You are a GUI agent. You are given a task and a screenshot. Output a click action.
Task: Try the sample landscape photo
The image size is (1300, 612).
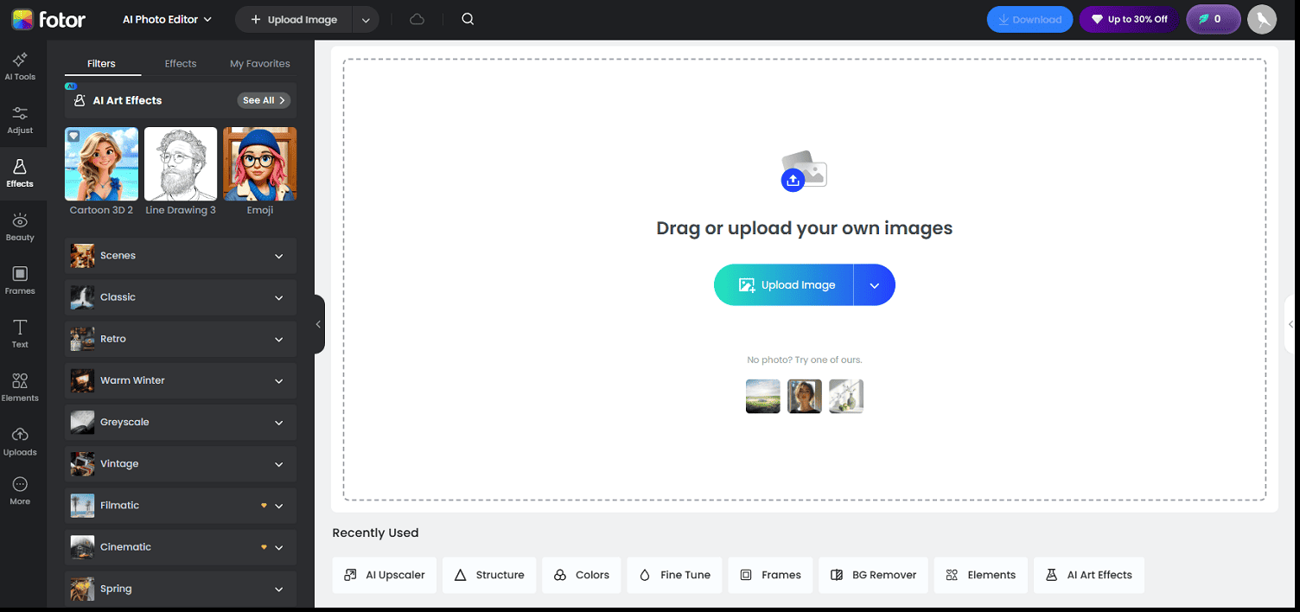point(762,396)
